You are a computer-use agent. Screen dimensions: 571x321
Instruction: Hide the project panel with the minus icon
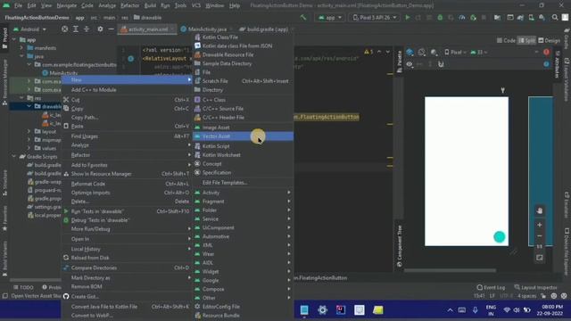point(111,29)
